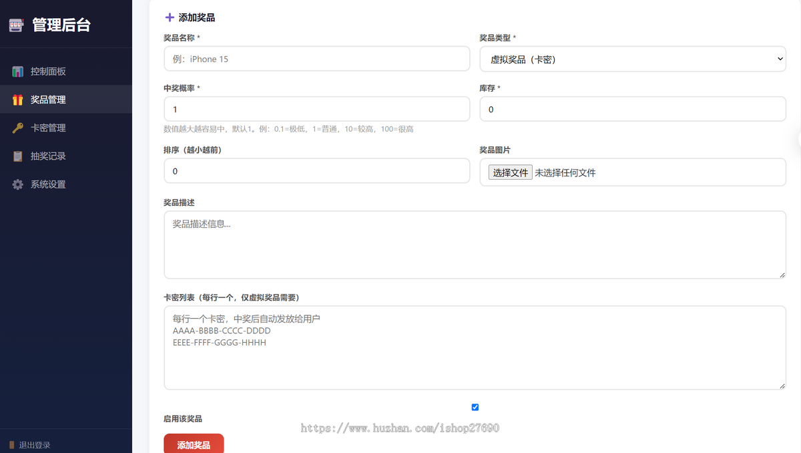Click the 卡密列表 textarea resize handle
This screenshot has height=453, width=801.
[782, 386]
